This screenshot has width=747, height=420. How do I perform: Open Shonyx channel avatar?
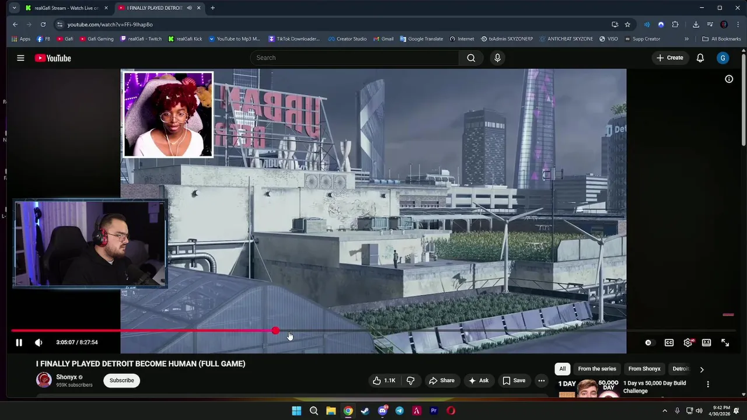tap(44, 380)
